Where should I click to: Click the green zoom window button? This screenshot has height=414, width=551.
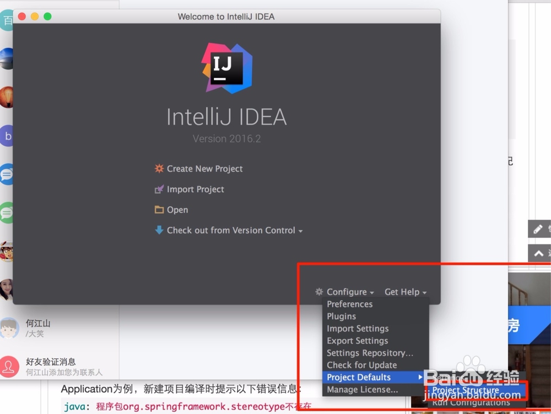pos(47,17)
